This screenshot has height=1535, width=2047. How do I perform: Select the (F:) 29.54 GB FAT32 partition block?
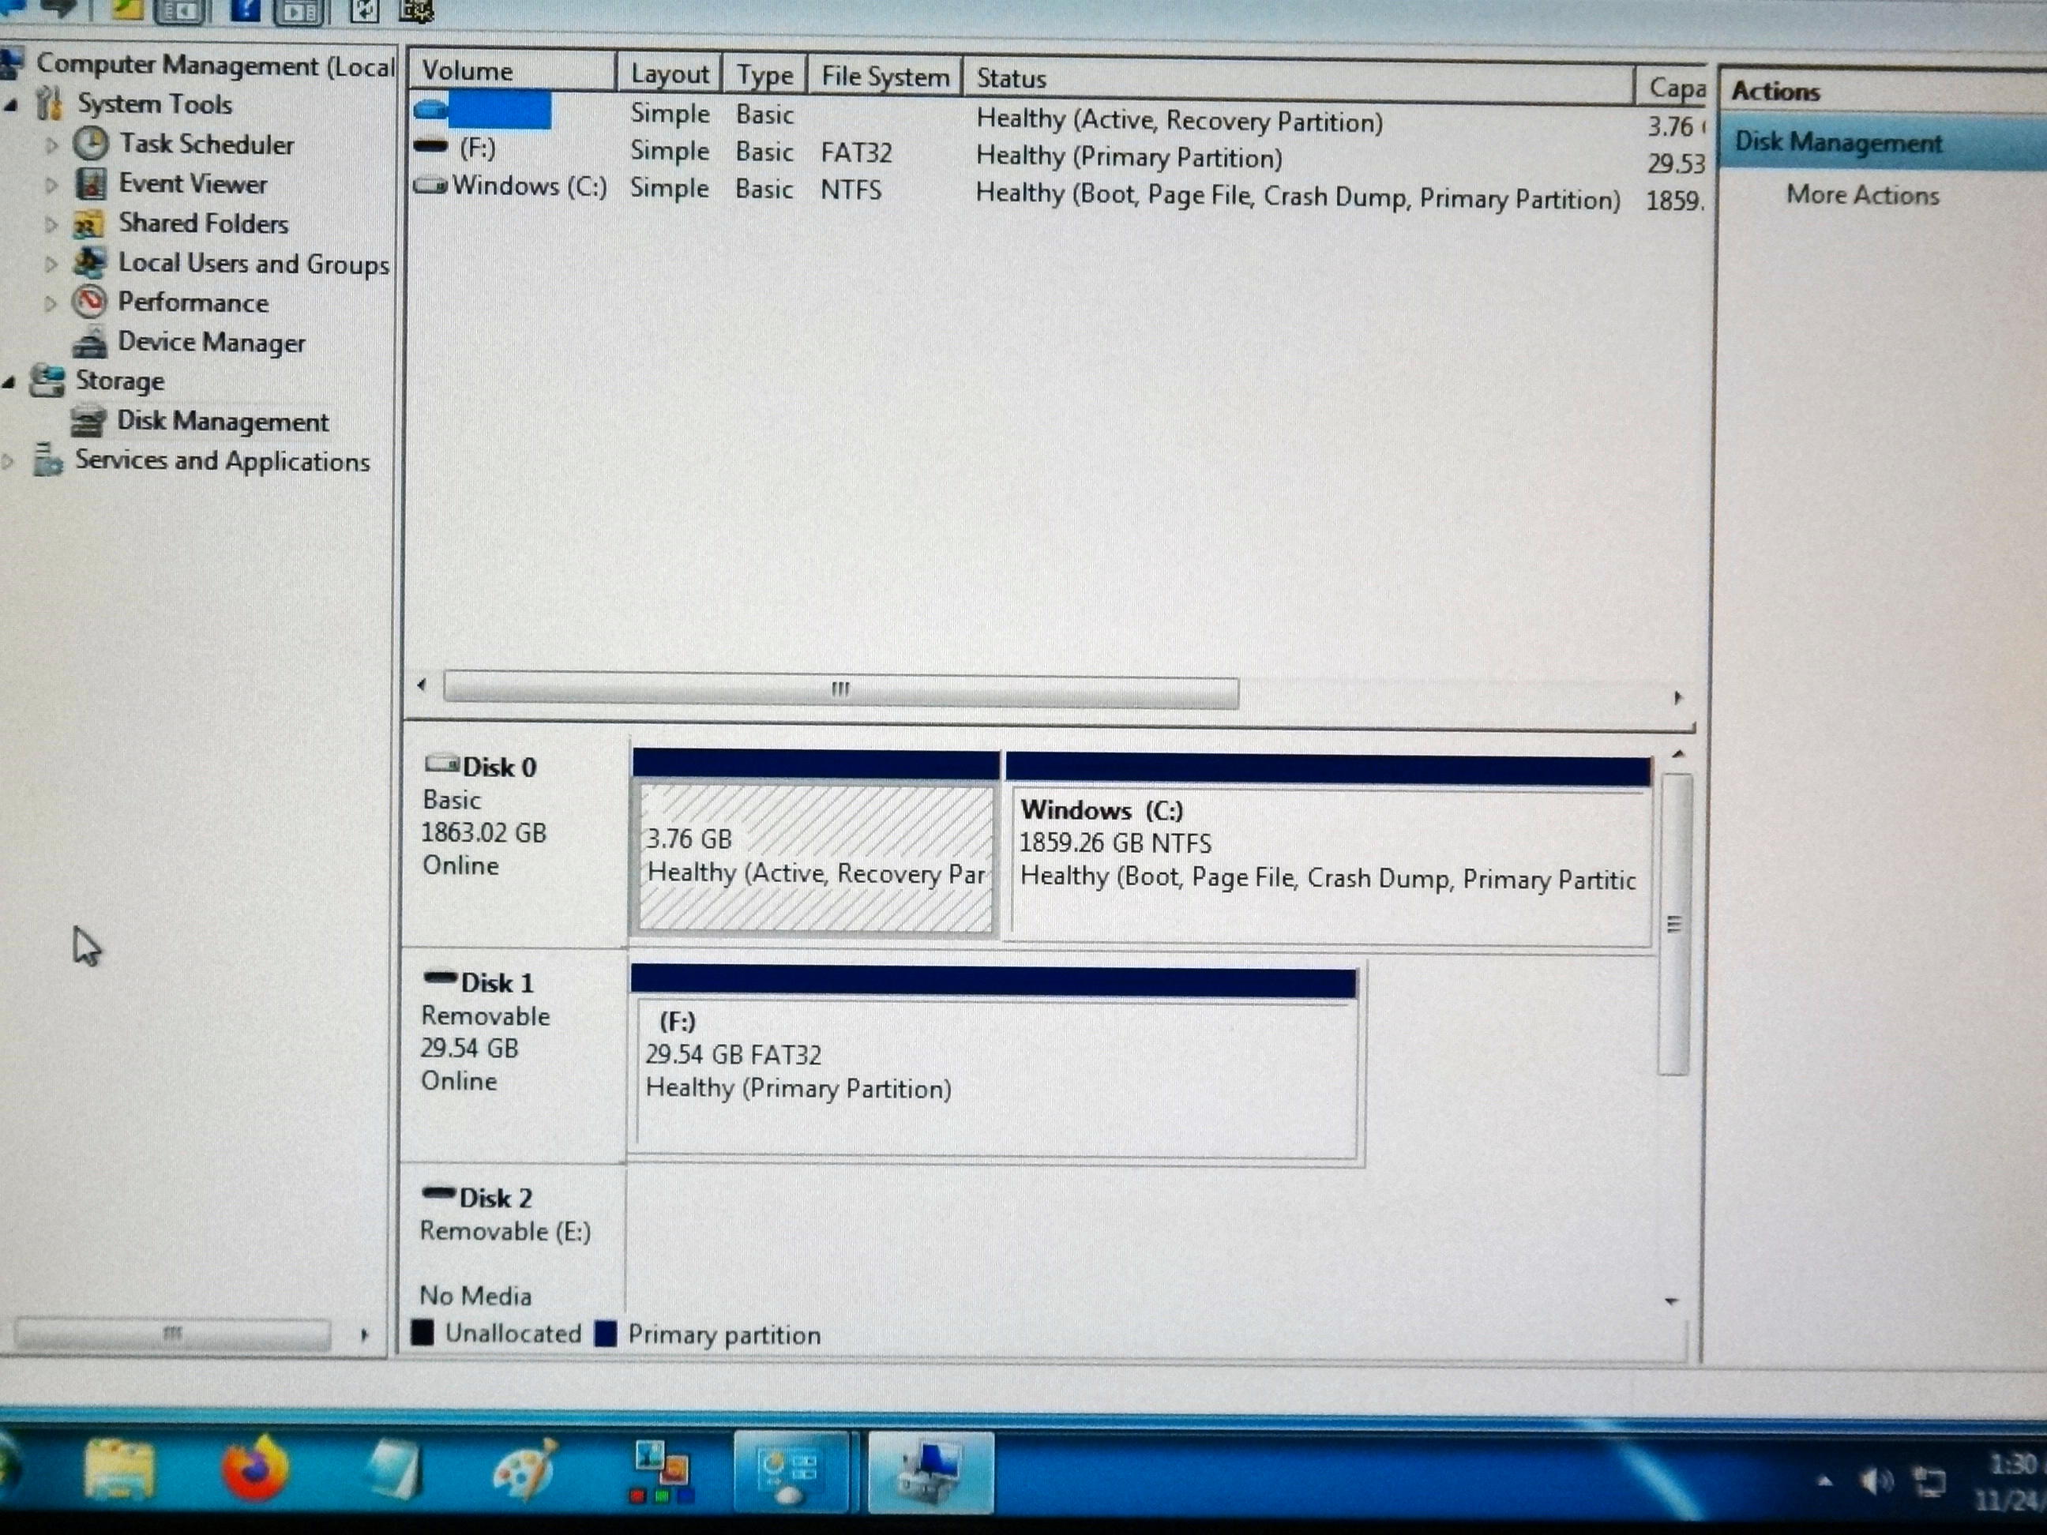pos(996,1076)
